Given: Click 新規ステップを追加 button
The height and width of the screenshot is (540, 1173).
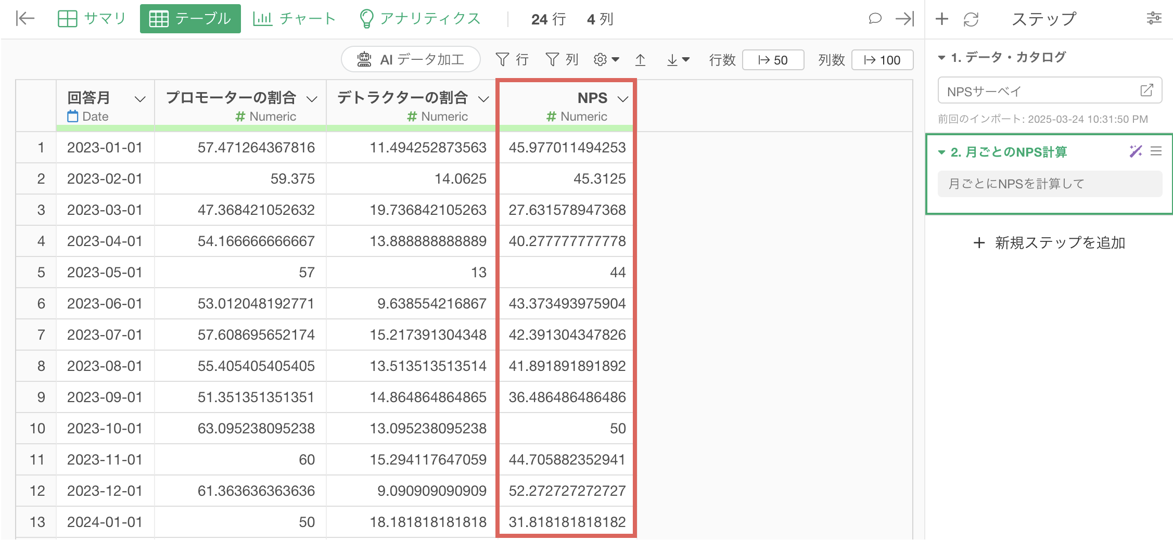Looking at the screenshot, I should tap(1049, 243).
